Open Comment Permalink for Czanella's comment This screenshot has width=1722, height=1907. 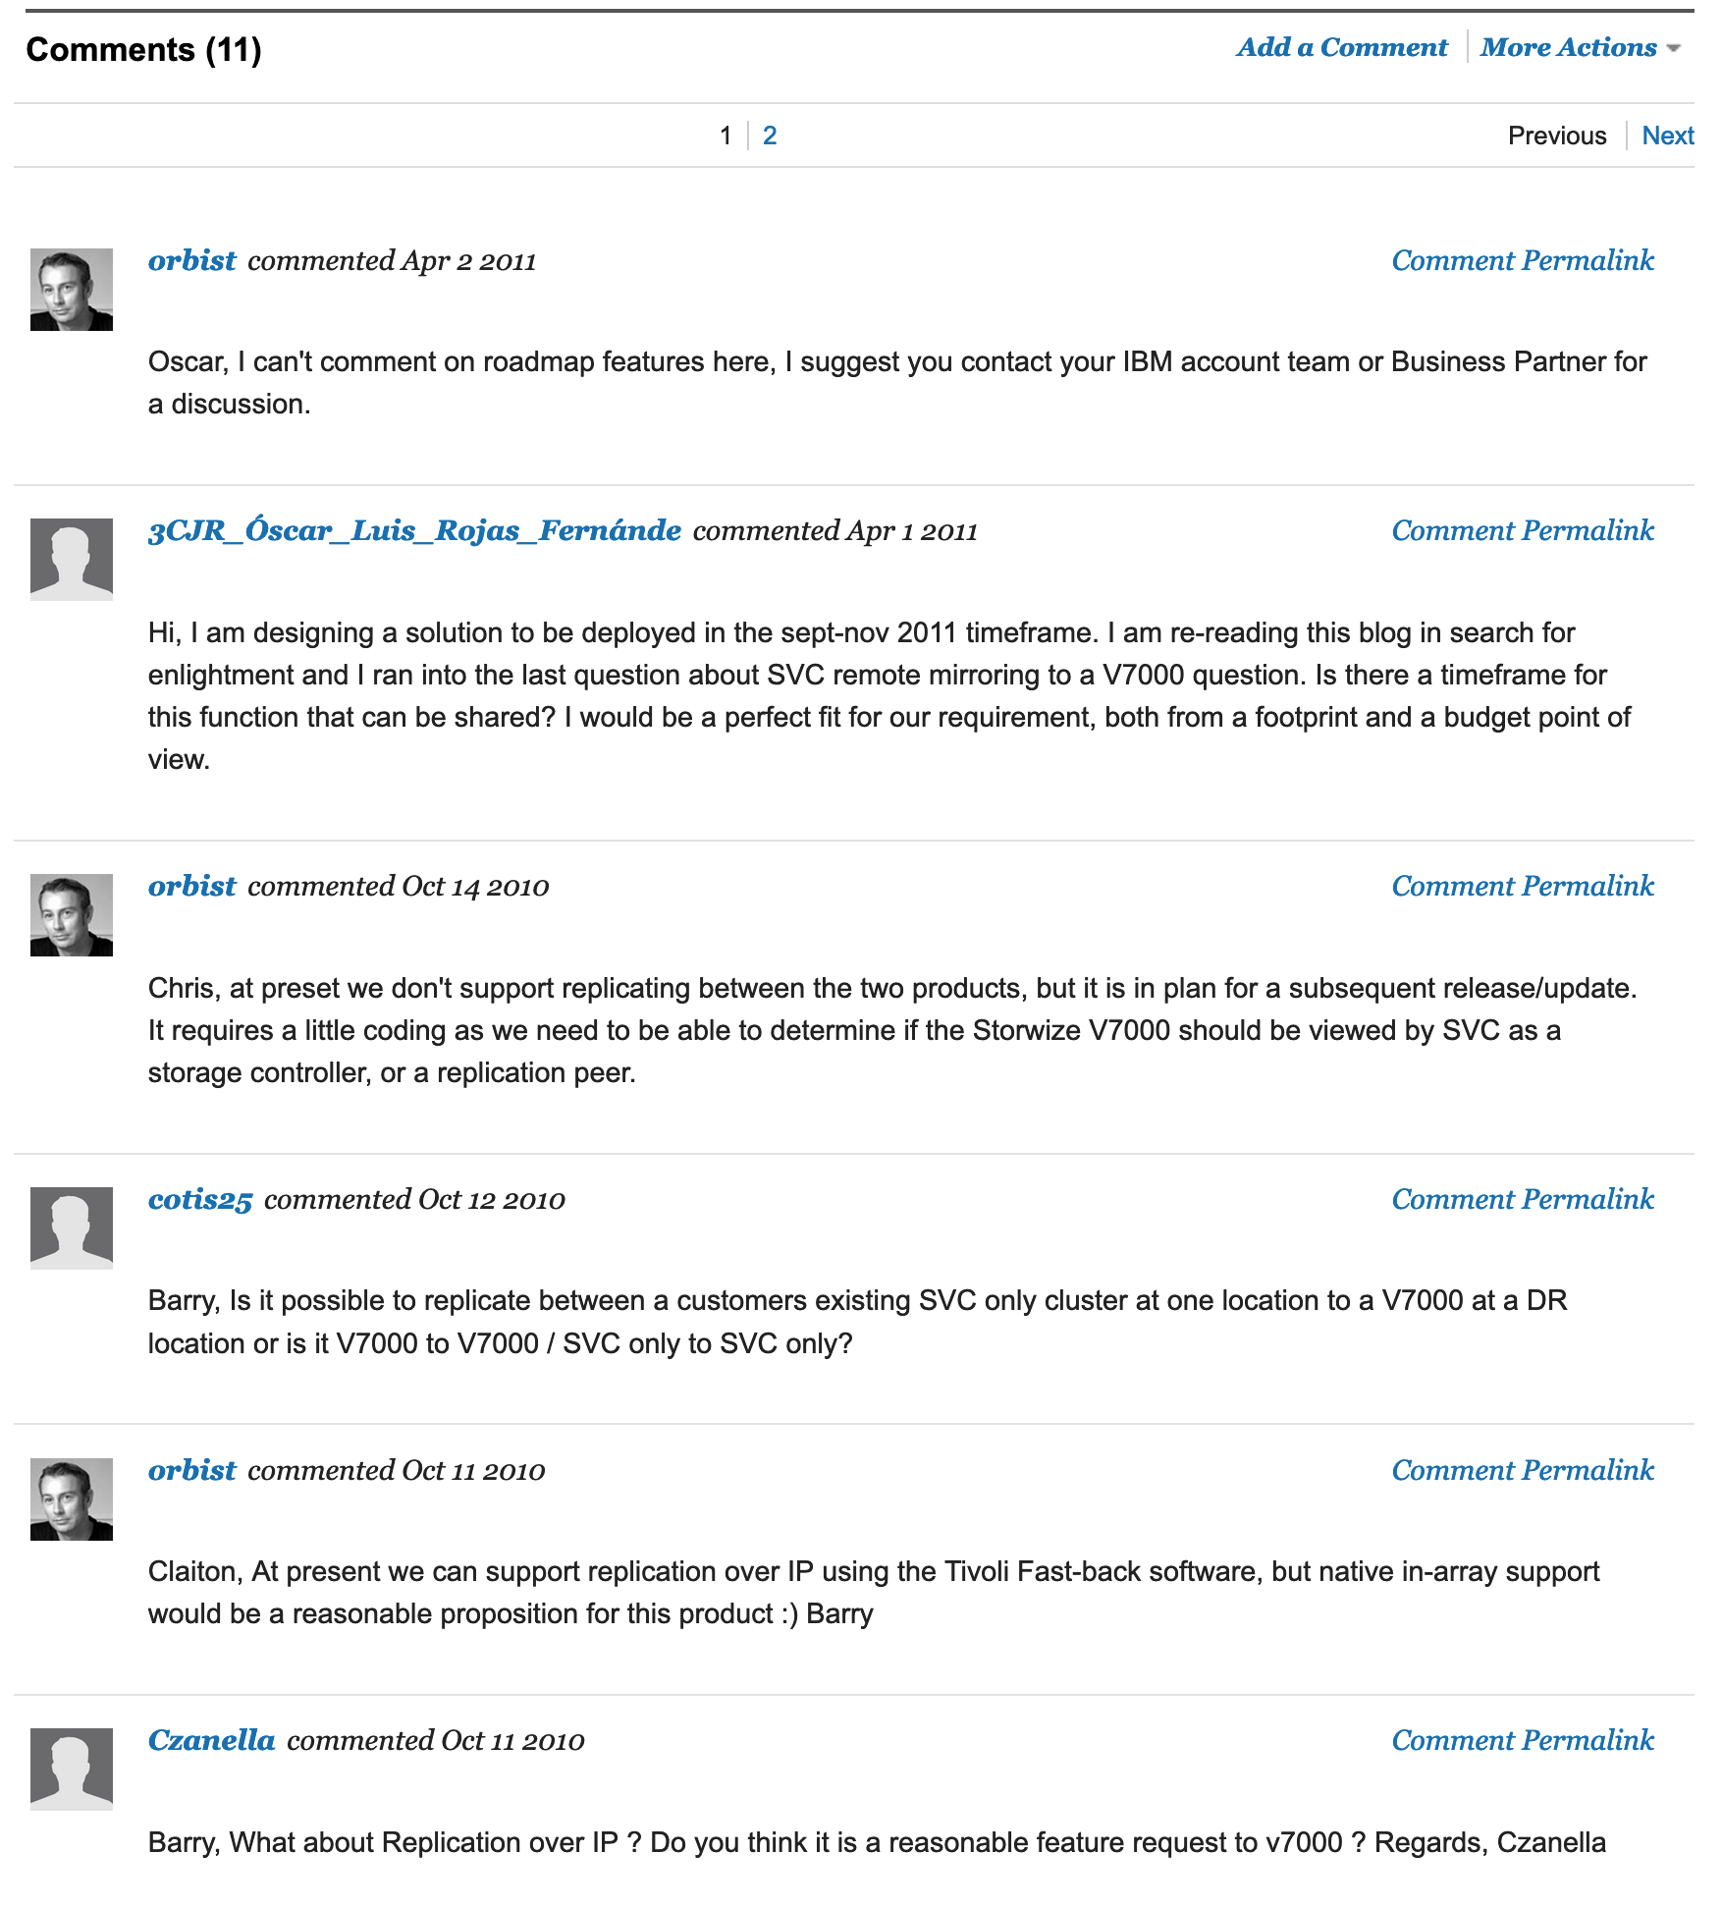[x=1523, y=1740]
